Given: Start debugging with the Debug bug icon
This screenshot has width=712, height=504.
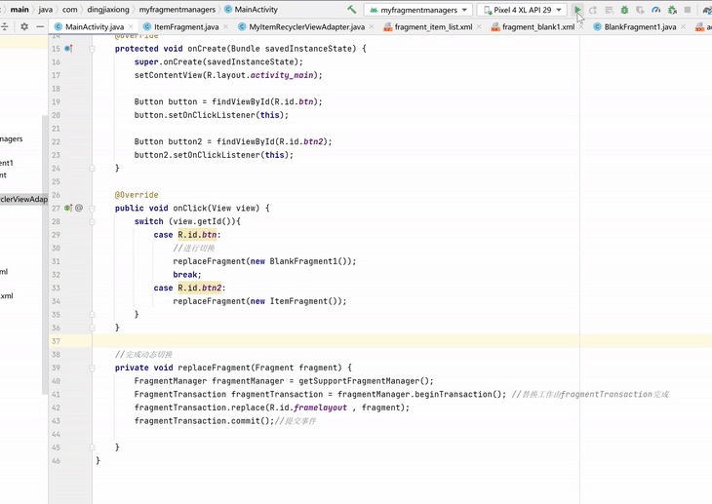Looking at the screenshot, I should tap(624, 10).
